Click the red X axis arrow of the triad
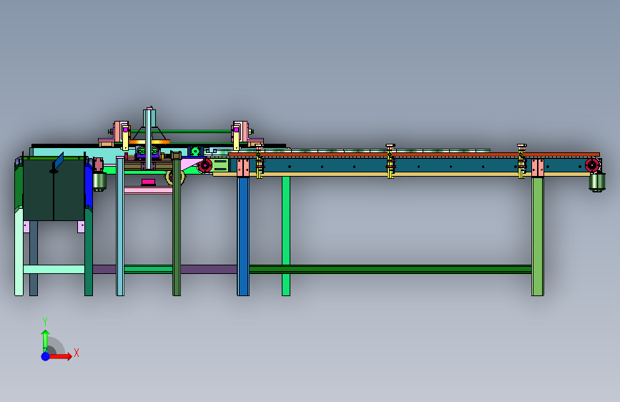The height and width of the screenshot is (402, 620). pyautogui.click(x=60, y=356)
